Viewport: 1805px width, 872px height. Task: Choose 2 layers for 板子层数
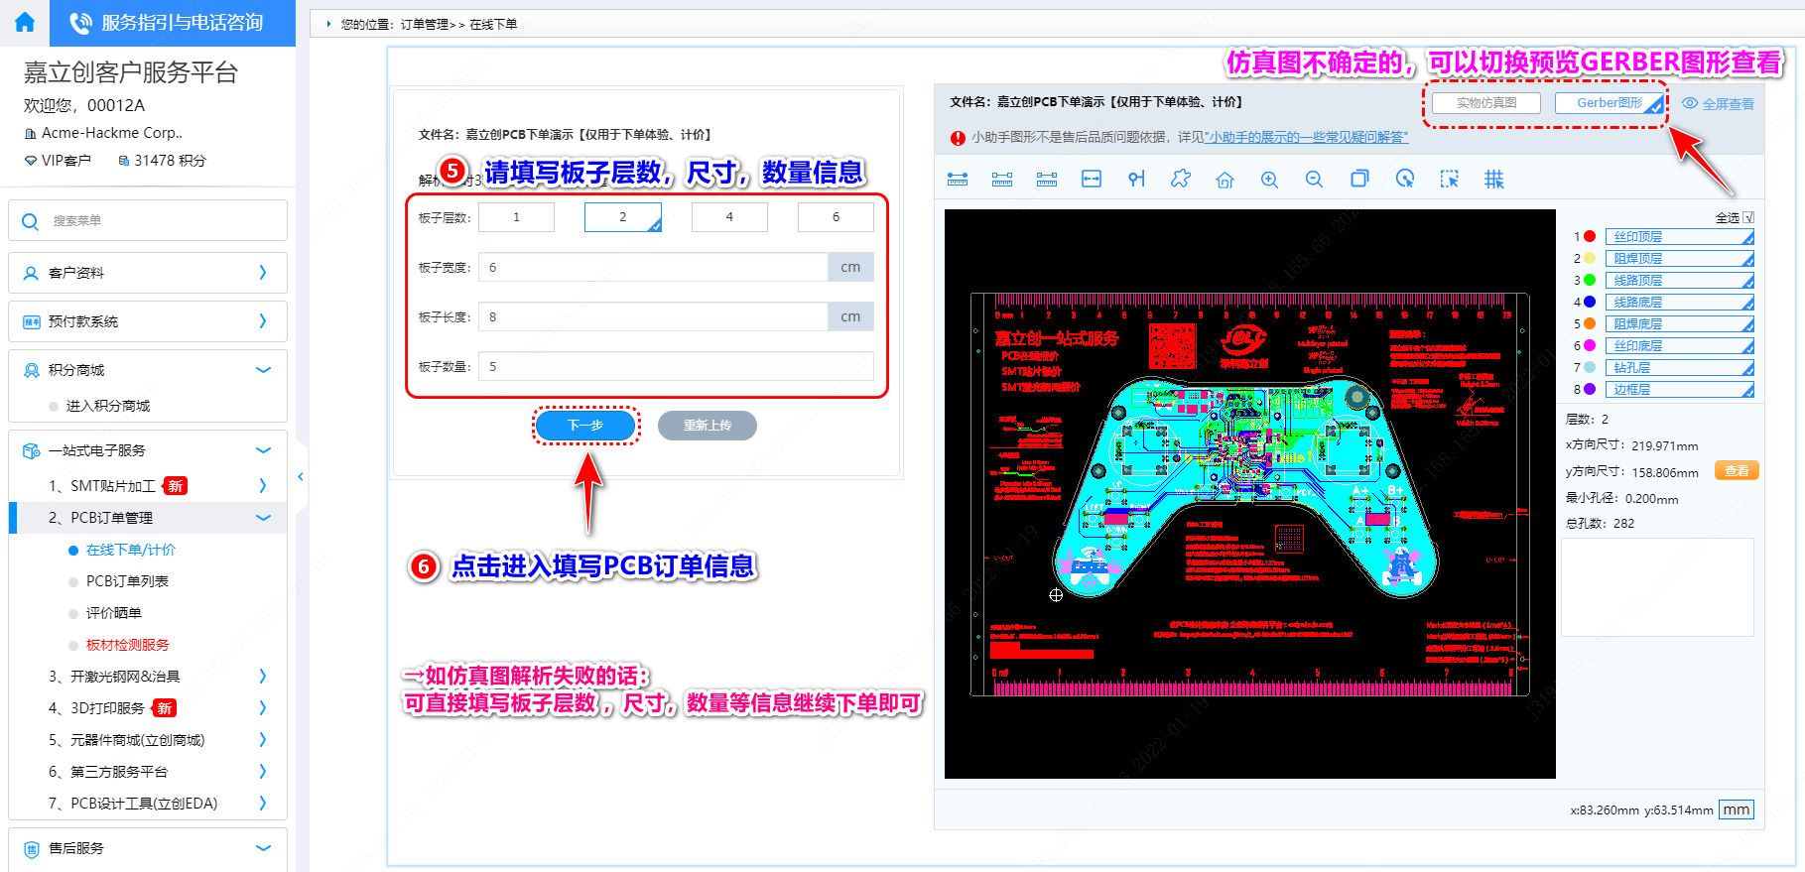coord(623,217)
